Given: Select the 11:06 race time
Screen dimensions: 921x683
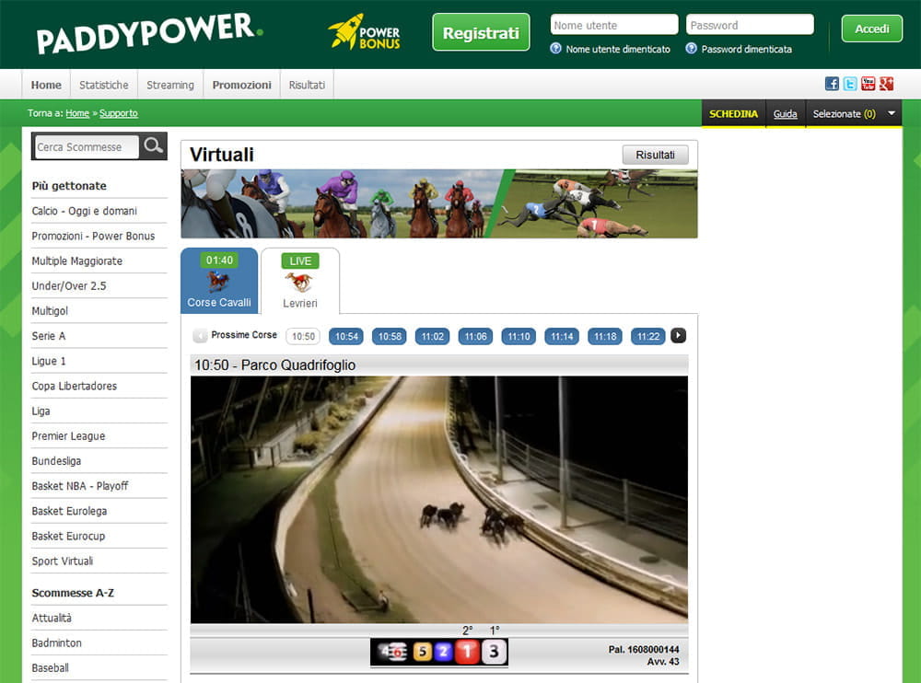Looking at the screenshot, I should 476,336.
